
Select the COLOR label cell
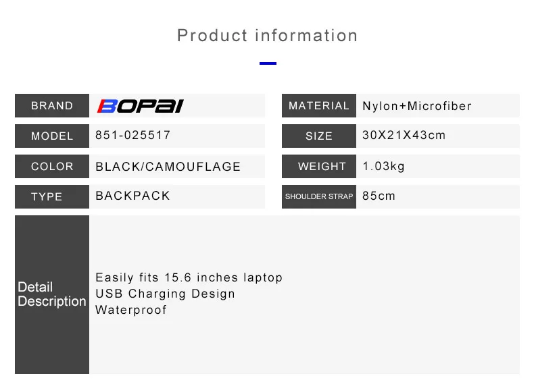click(x=52, y=166)
